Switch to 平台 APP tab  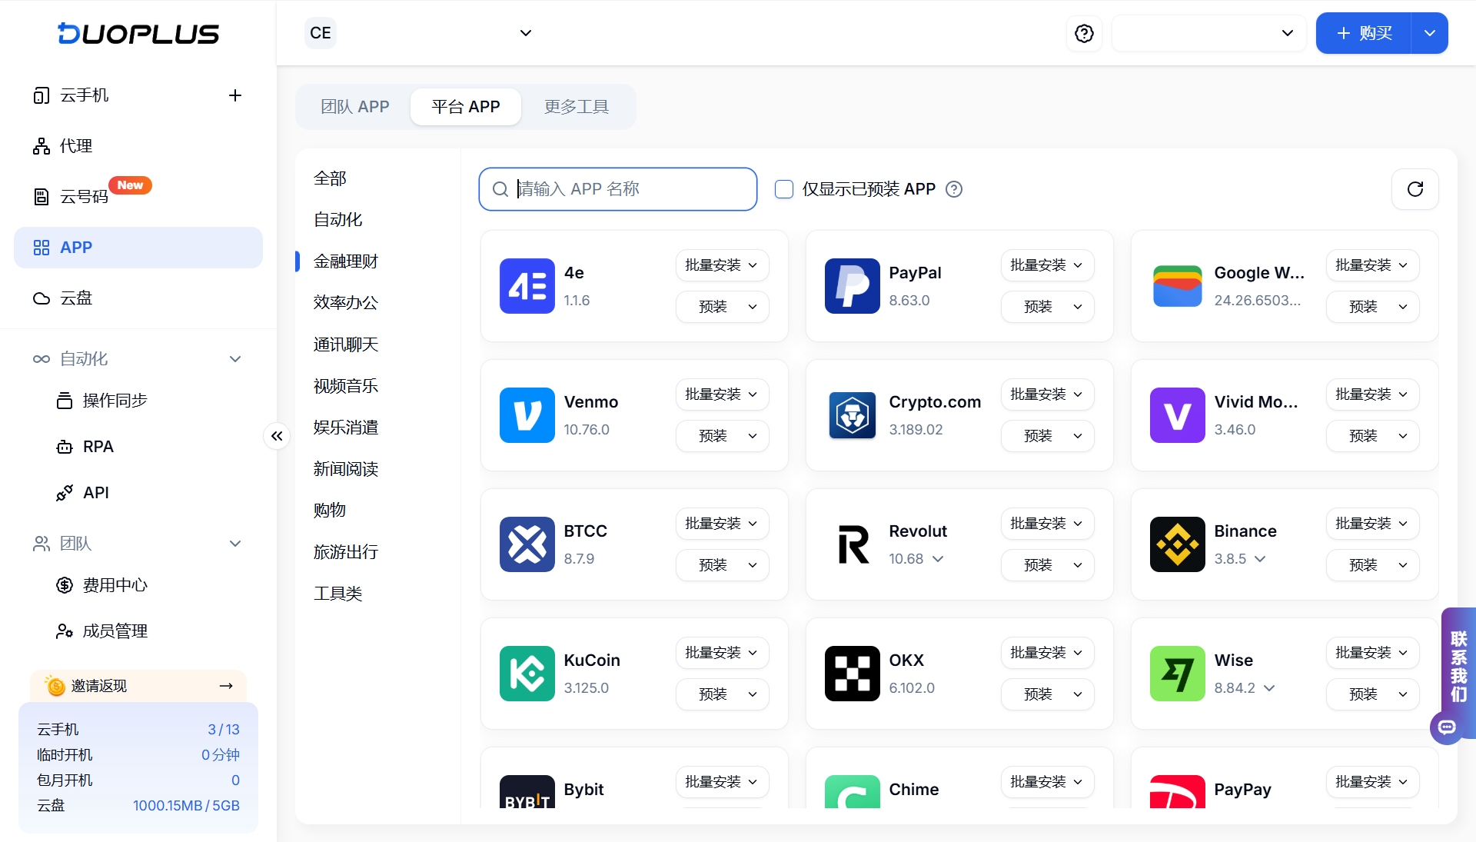(x=466, y=107)
